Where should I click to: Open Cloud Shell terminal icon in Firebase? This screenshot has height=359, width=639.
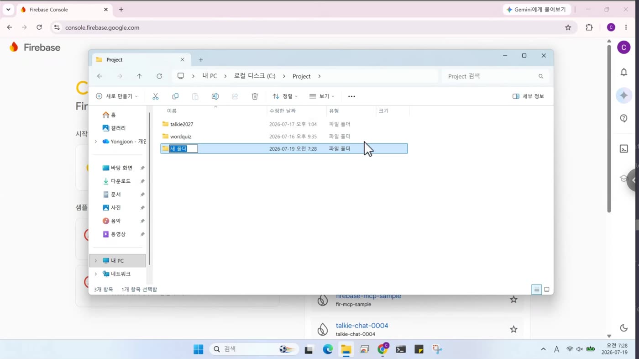coord(624,148)
